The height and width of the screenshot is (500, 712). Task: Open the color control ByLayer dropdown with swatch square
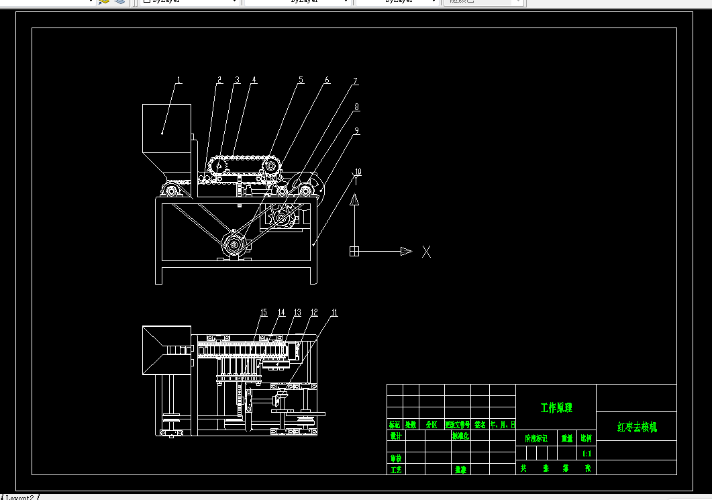pyautogui.click(x=189, y=1)
